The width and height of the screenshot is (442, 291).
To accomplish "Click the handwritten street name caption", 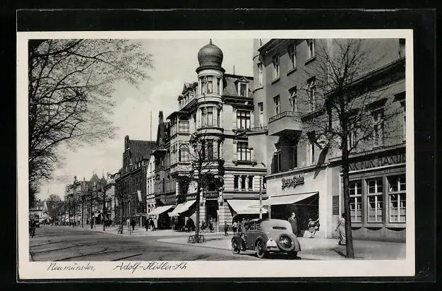I will tap(150, 266).
